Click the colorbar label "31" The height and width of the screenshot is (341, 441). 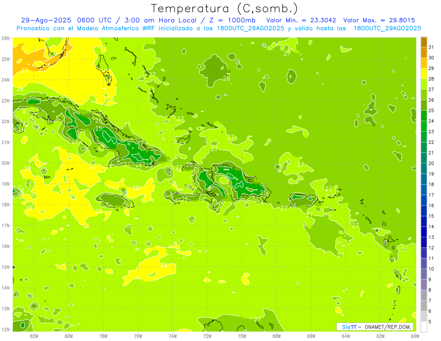431,47
